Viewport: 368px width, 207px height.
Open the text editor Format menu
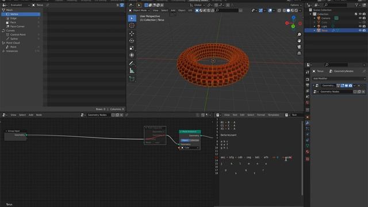point(260,115)
